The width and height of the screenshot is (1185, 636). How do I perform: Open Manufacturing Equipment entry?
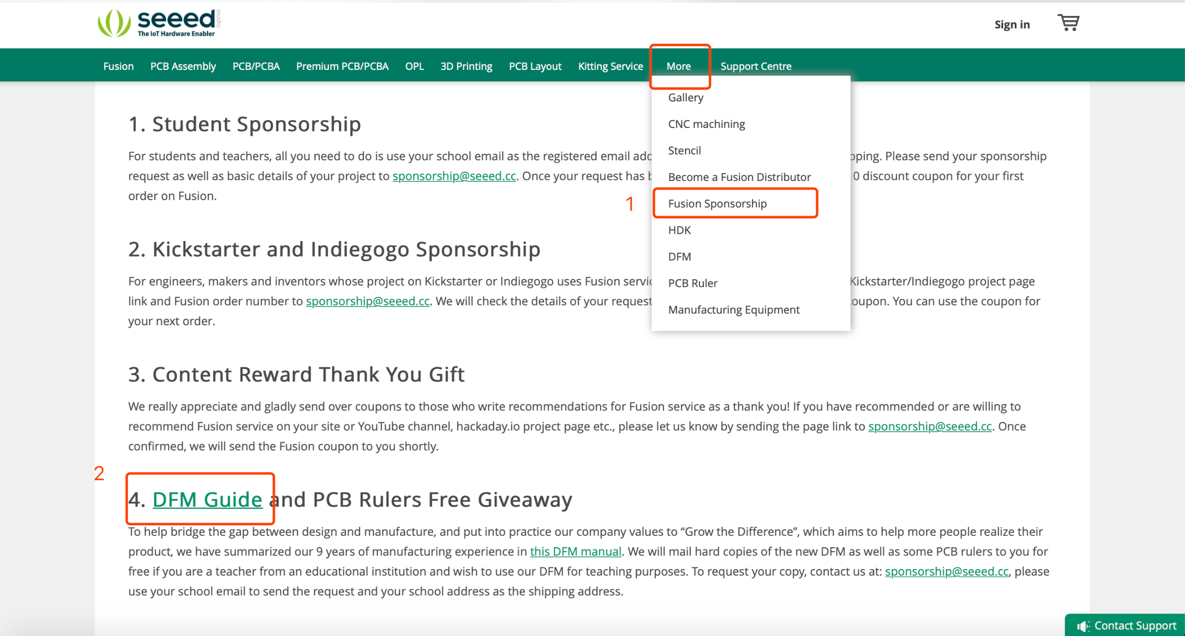pos(733,310)
